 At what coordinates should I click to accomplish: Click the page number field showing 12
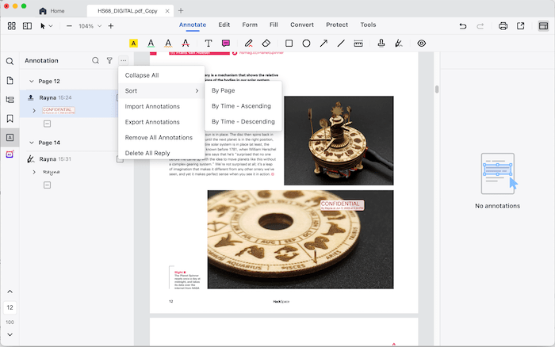pyautogui.click(x=10, y=307)
